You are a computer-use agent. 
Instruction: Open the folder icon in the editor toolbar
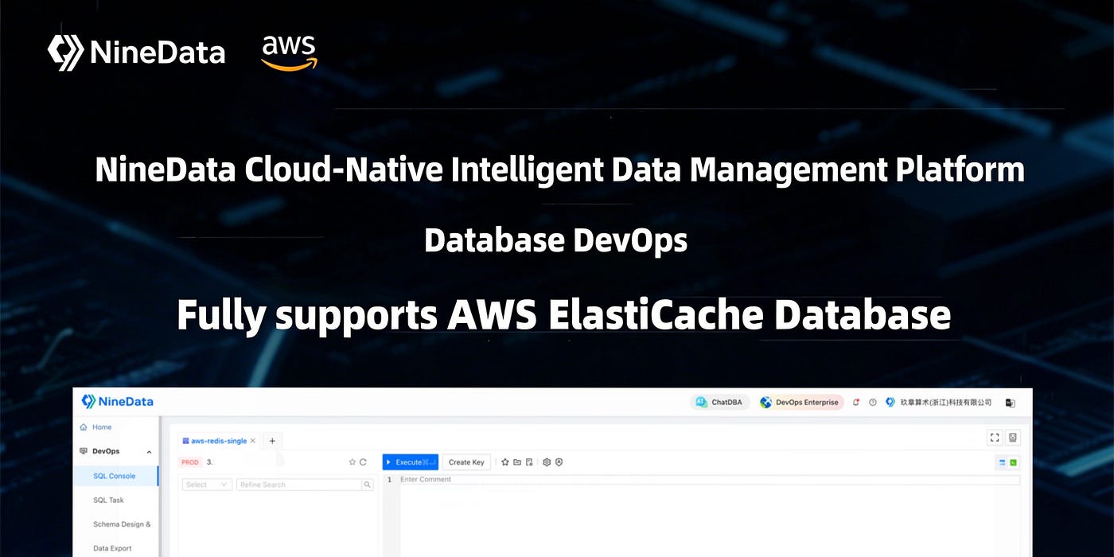tap(517, 462)
